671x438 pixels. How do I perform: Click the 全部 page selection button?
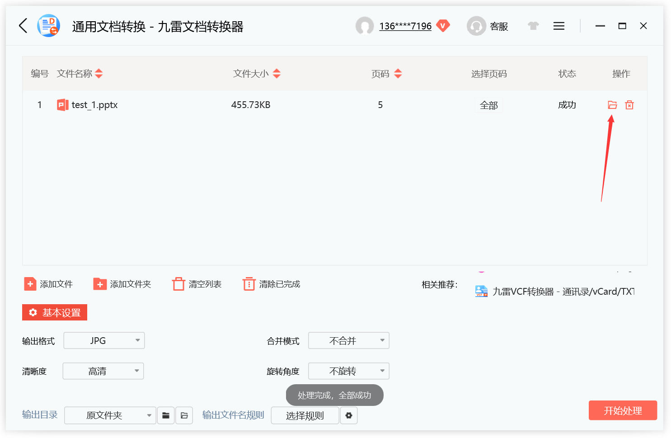pos(489,105)
